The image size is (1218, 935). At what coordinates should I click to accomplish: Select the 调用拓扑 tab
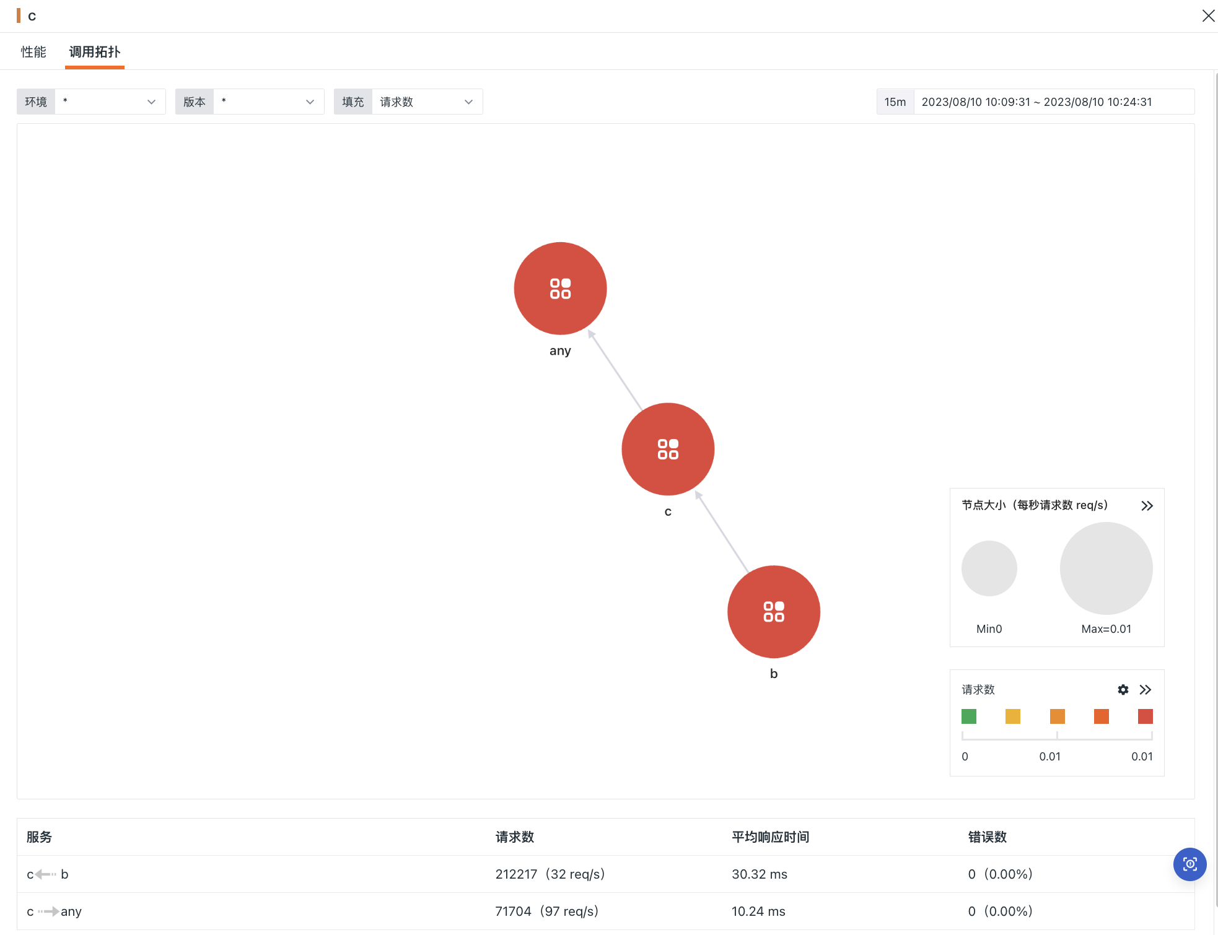click(x=95, y=52)
